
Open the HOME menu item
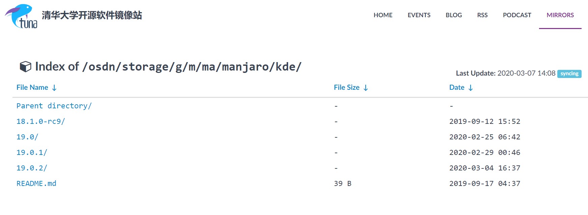point(383,15)
